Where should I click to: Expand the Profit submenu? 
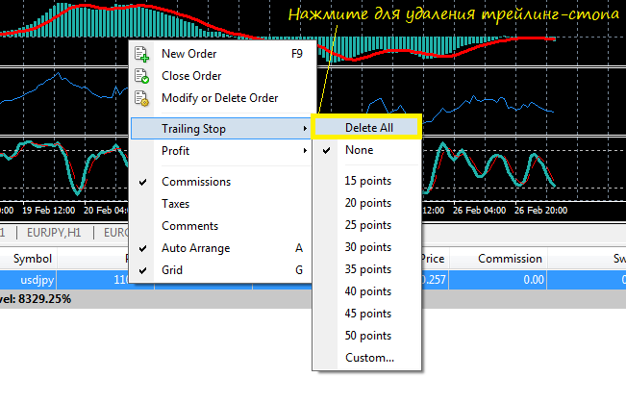pyautogui.click(x=221, y=151)
